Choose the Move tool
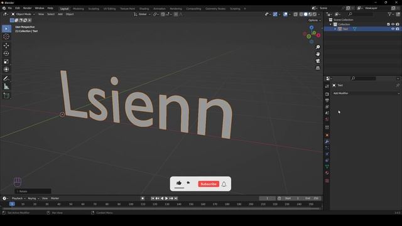 click(x=6, y=45)
